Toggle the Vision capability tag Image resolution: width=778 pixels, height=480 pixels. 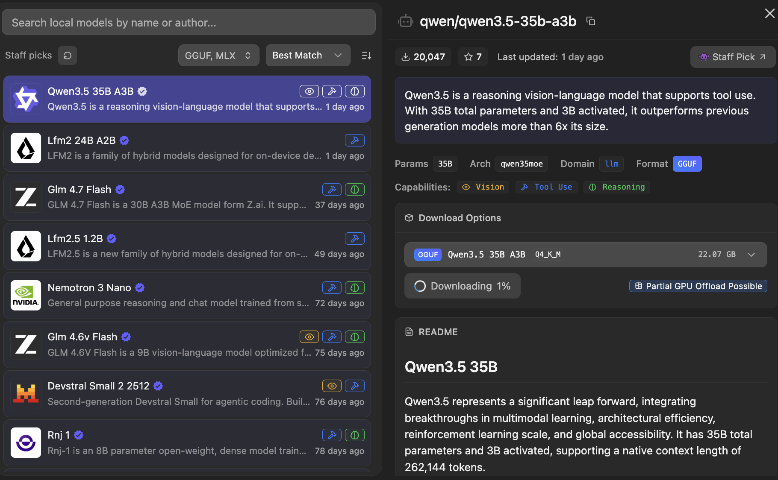click(483, 187)
